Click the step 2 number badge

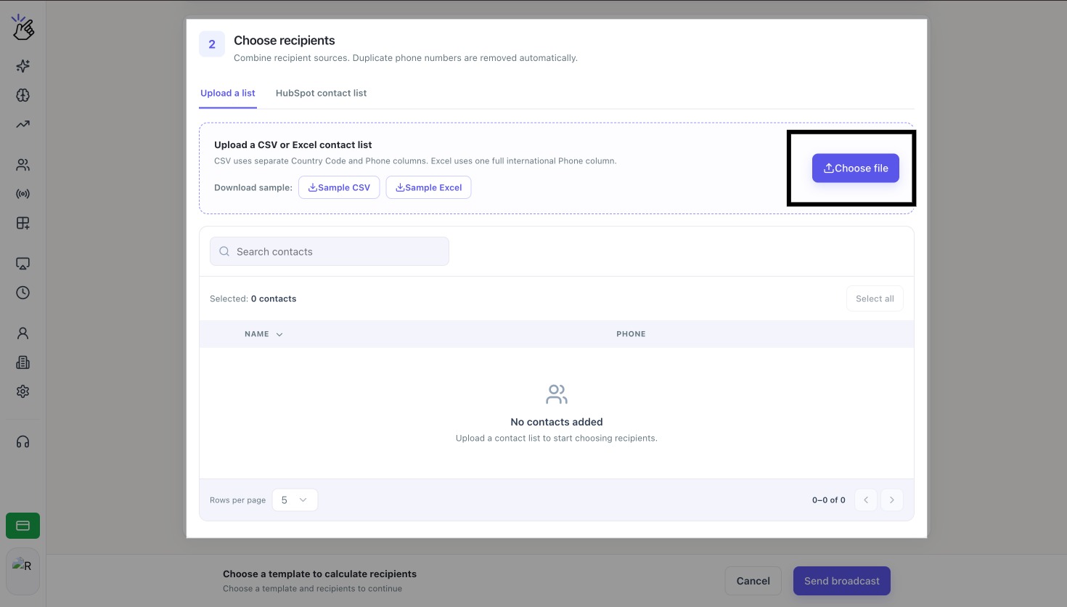[x=212, y=44]
